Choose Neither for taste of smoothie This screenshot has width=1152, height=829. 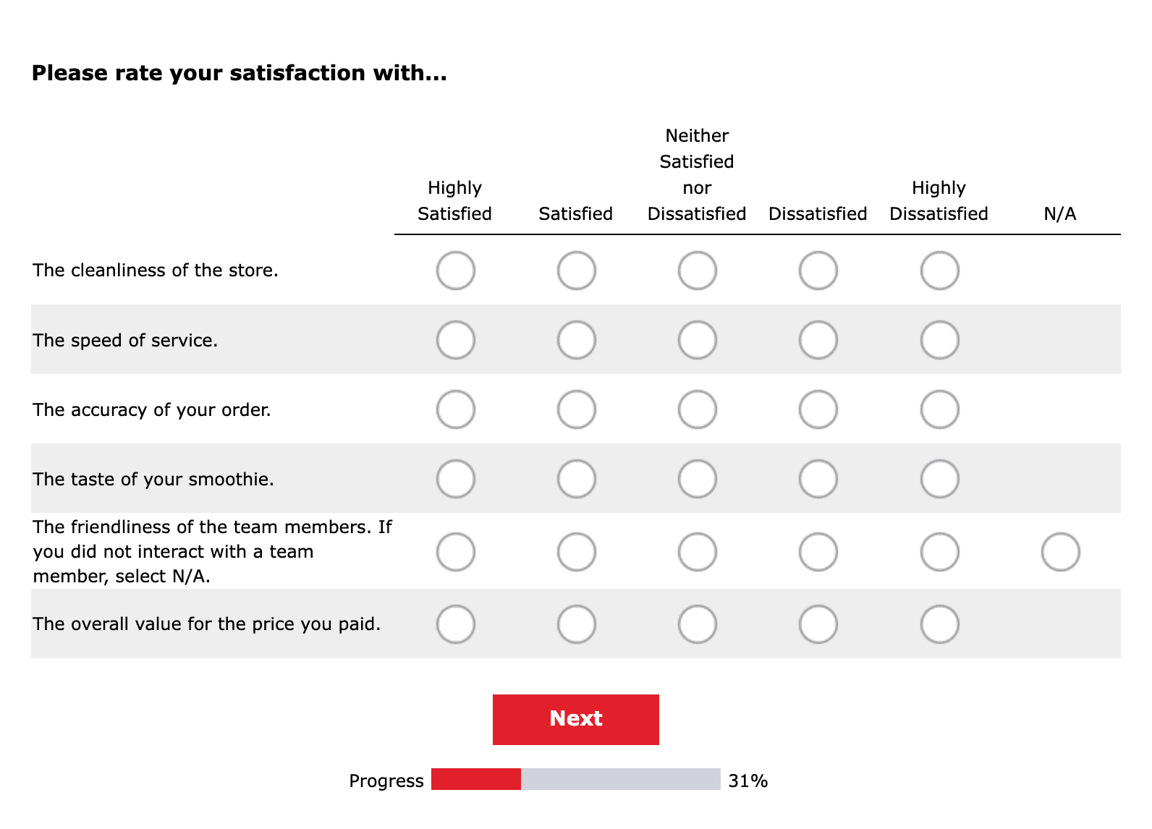(698, 479)
